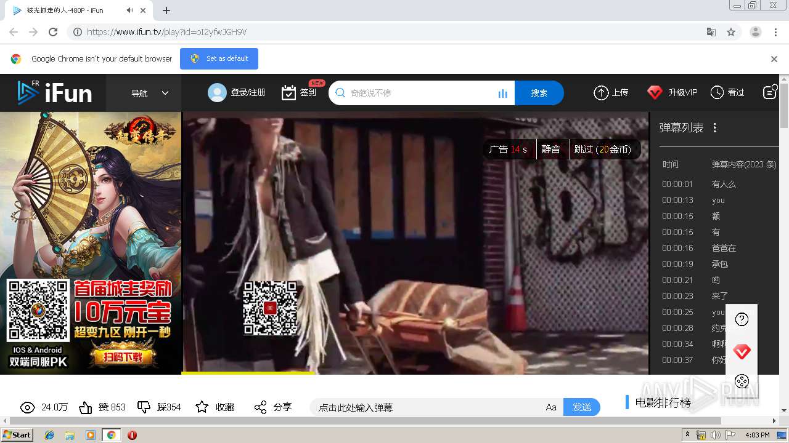This screenshot has width=789, height=443.
Task: Click the help question mark icon
Action: [x=742, y=319]
